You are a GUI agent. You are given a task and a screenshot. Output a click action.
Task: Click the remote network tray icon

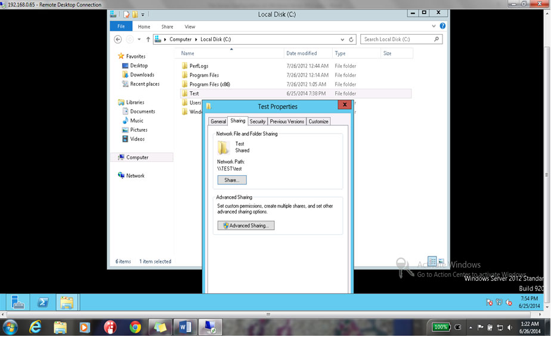(x=499, y=302)
